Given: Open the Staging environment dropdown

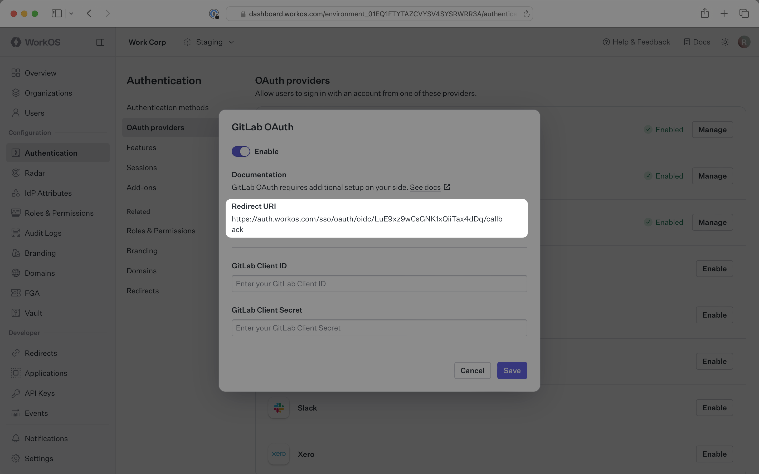Looking at the screenshot, I should (x=209, y=42).
